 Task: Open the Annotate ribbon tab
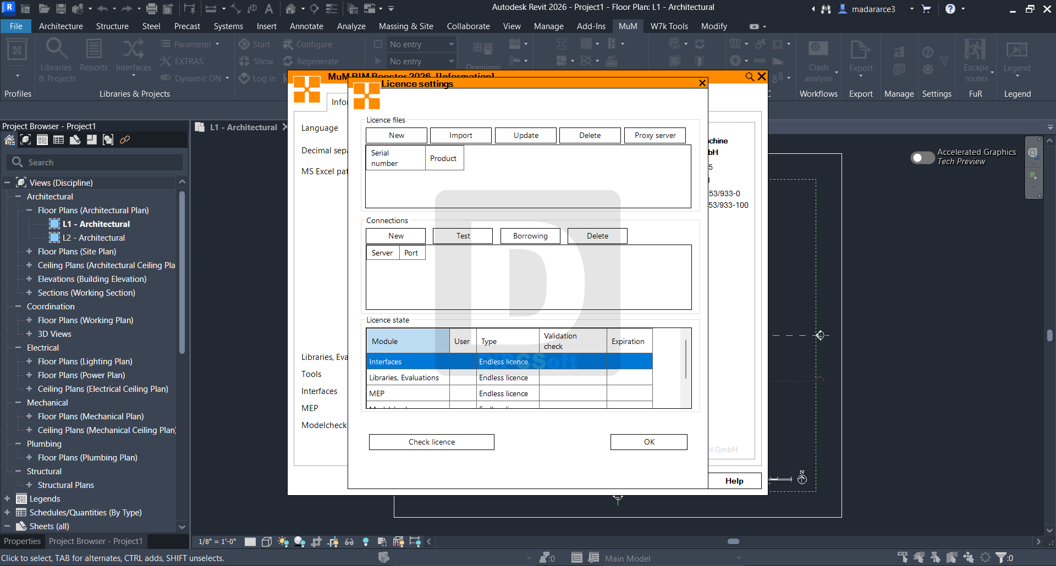coord(306,26)
